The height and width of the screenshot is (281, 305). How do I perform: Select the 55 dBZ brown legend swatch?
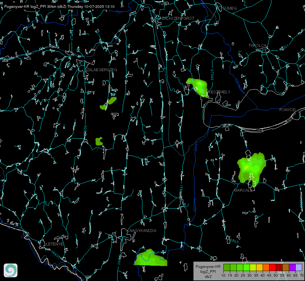(286, 267)
